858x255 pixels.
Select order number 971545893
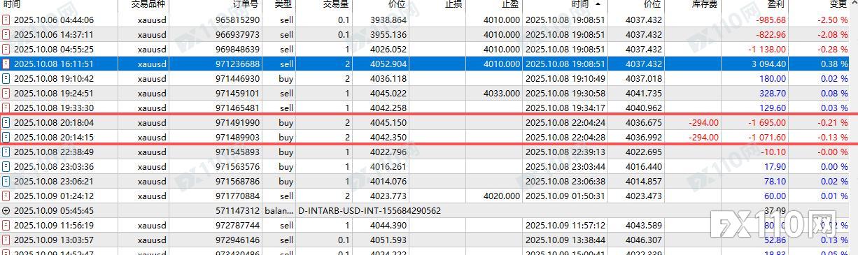[238, 152]
